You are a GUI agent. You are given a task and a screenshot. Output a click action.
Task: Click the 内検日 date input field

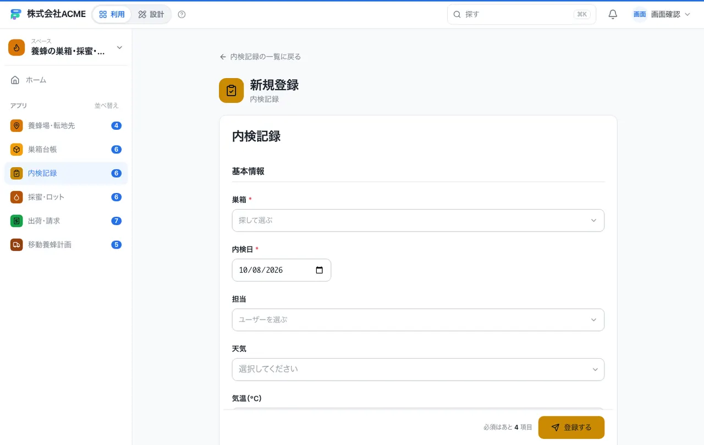point(282,270)
